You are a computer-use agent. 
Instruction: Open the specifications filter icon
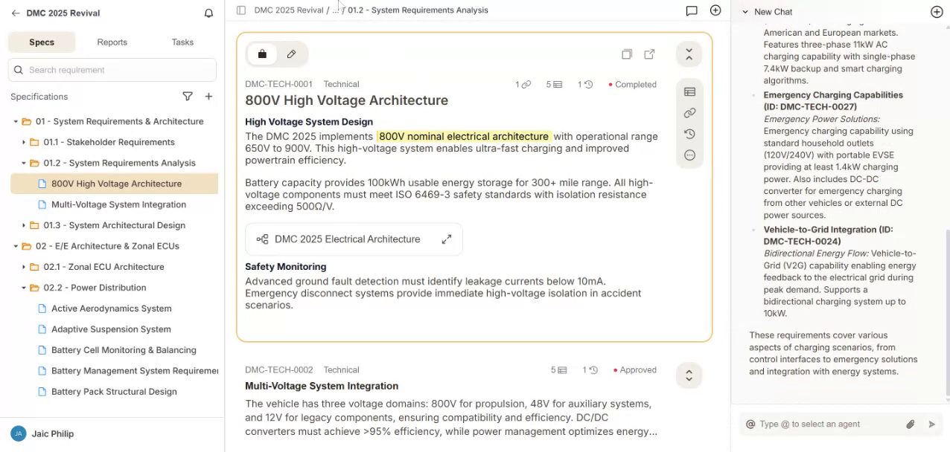[188, 97]
